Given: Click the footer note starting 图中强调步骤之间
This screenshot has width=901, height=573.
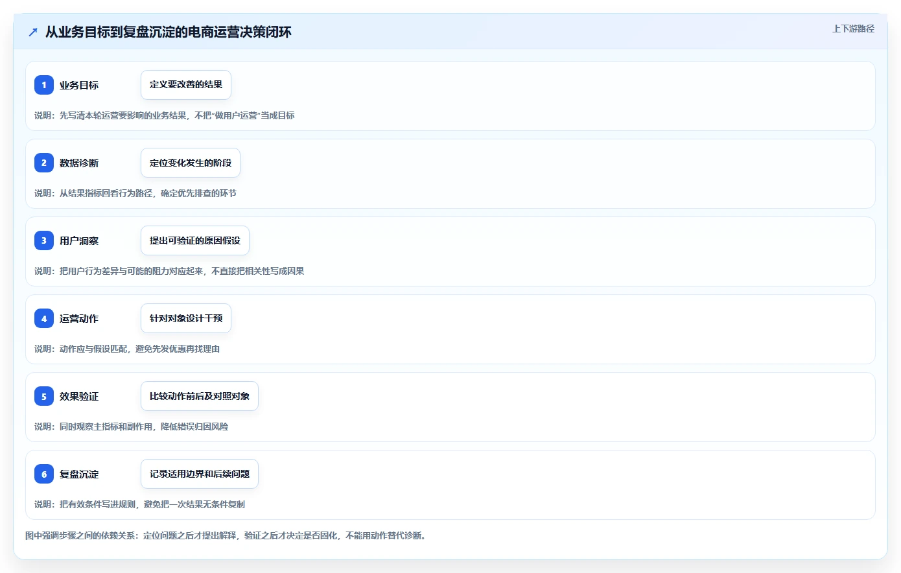Looking at the screenshot, I should click(227, 535).
